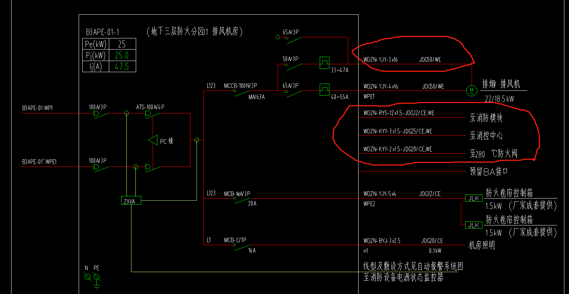Screen dimensions: 569x294
Task: Select the WDZN-YJY-5x4 cable label
Action: [x=380, y=194]
